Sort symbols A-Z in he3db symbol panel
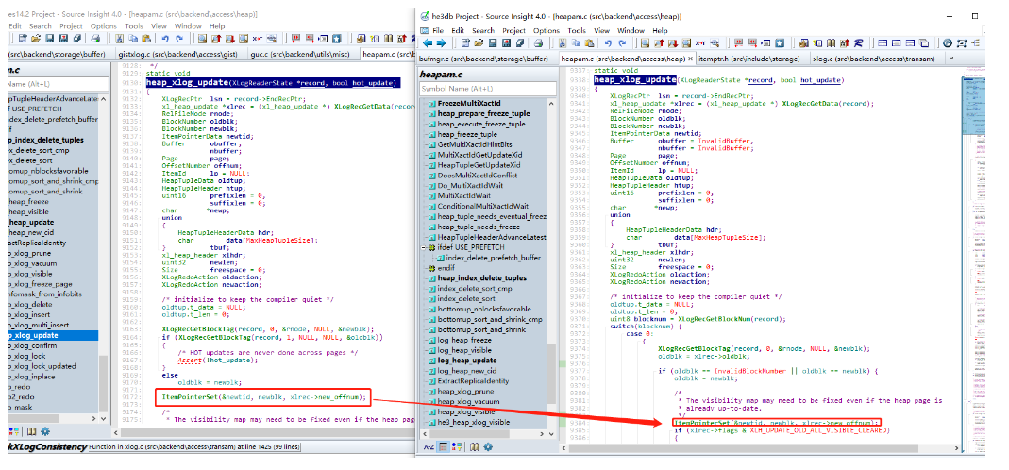Image resolution: width=1009 pixels, height=470 pixels. point(429,446)
